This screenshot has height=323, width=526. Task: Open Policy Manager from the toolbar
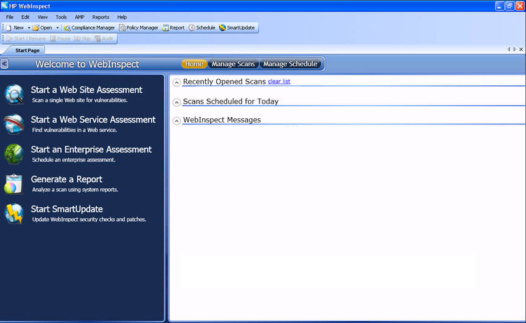pos(139,28)
